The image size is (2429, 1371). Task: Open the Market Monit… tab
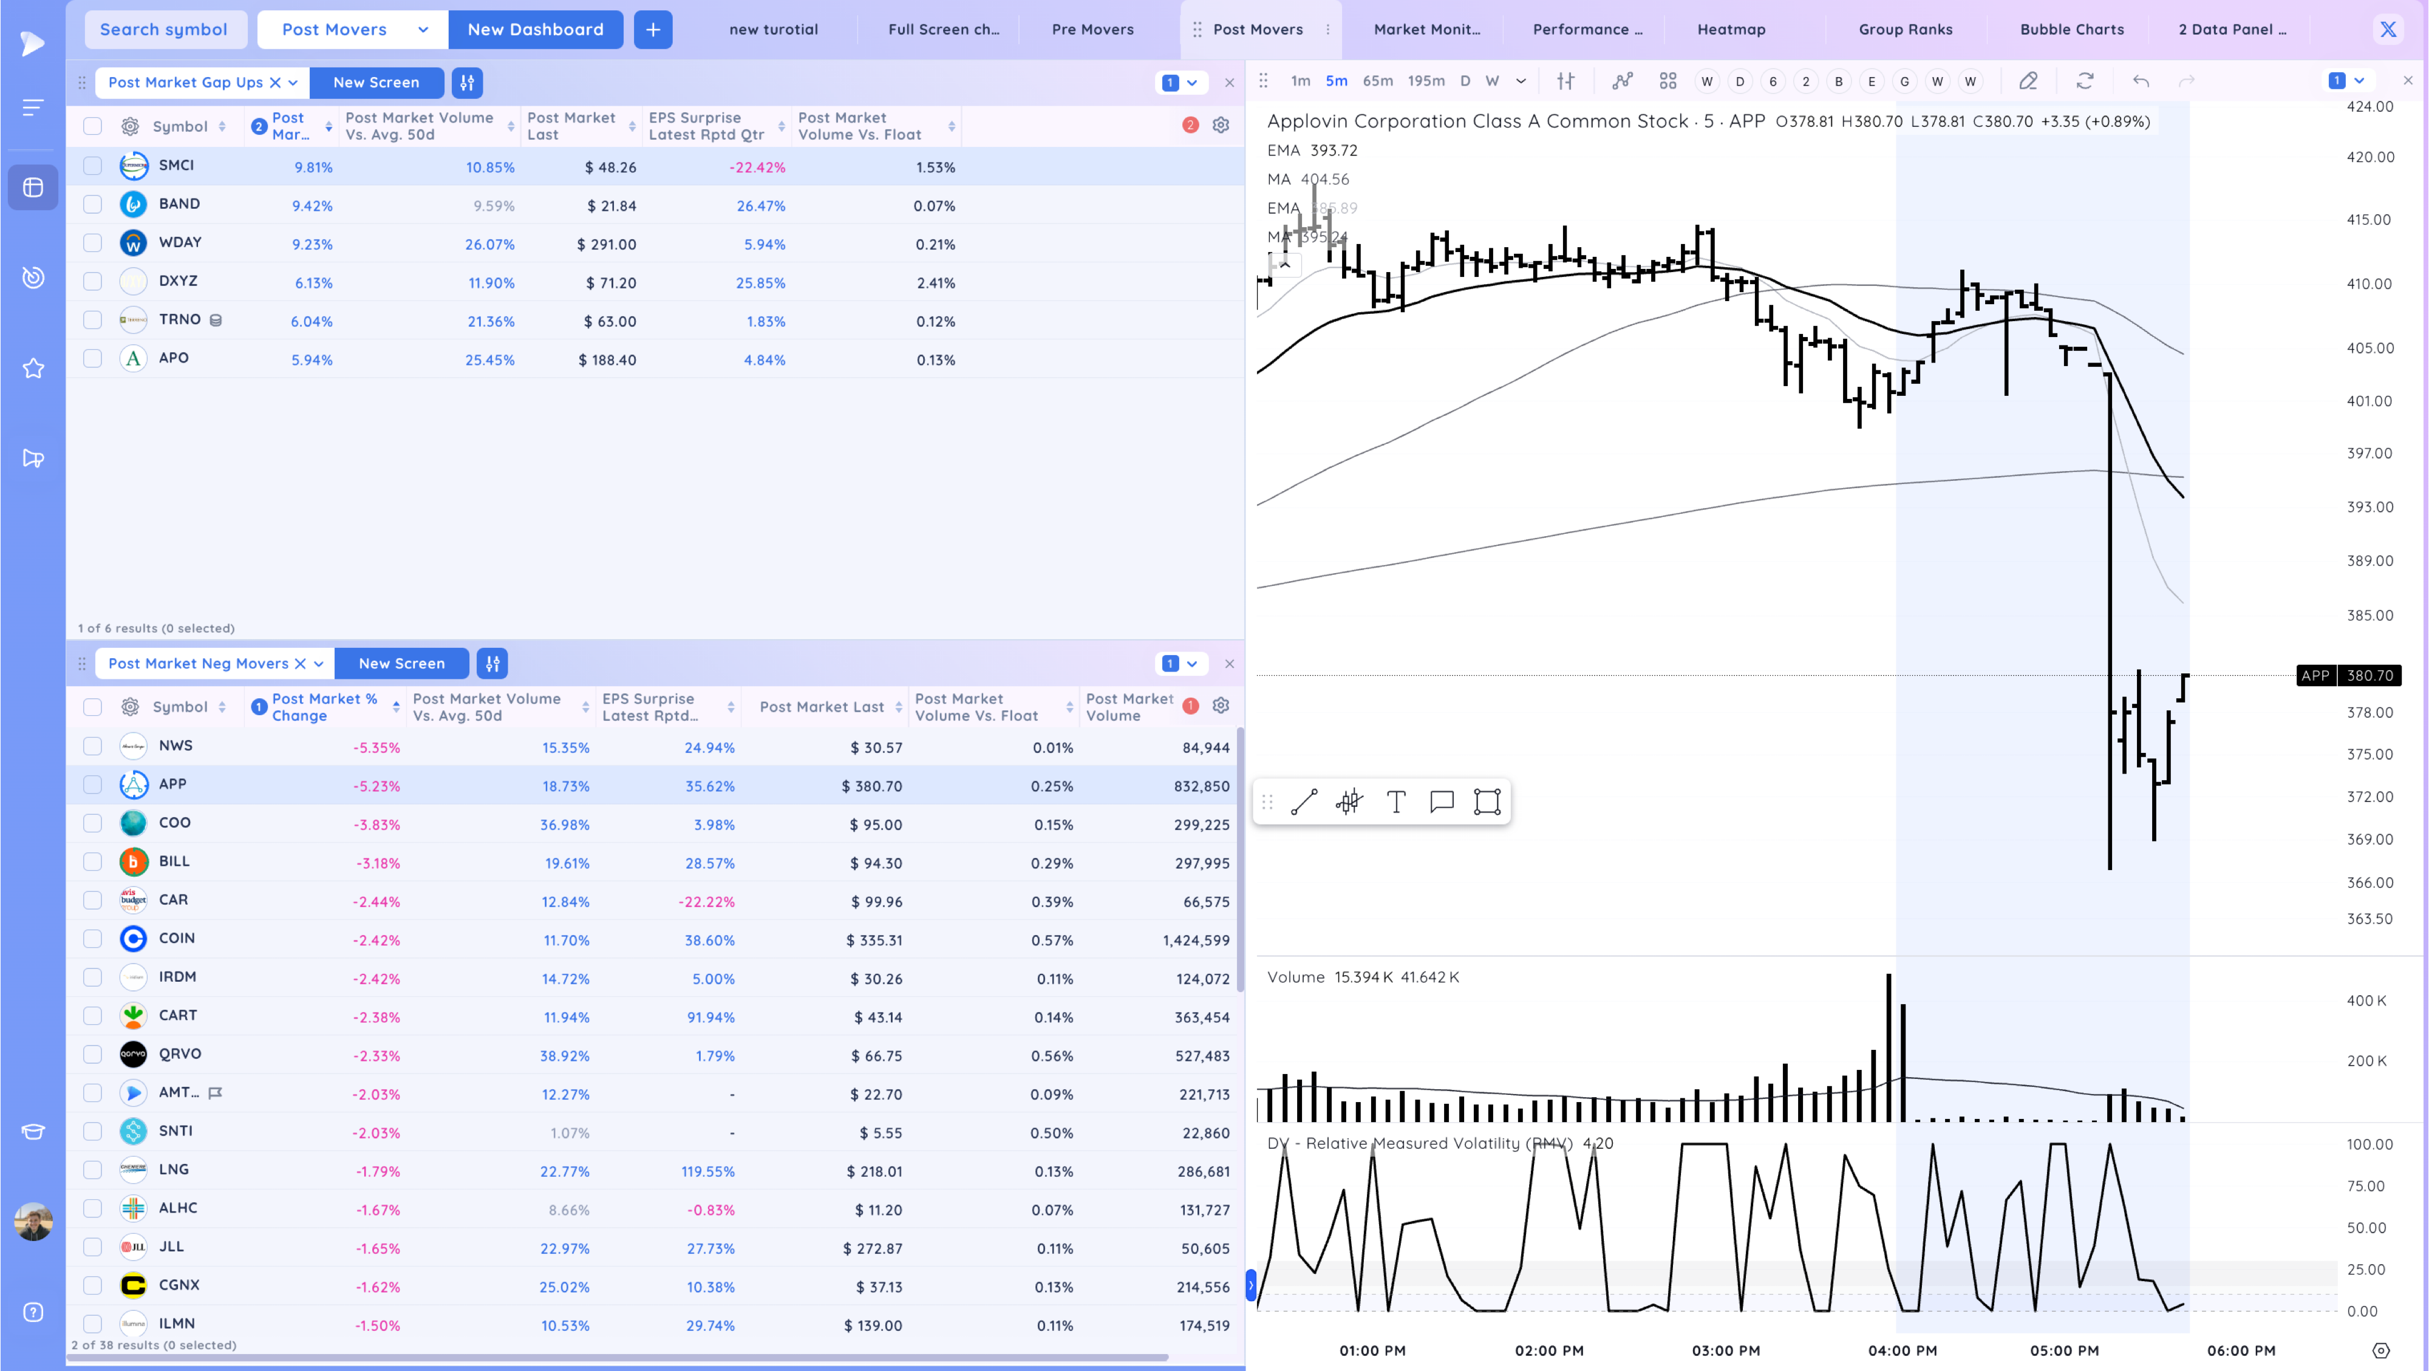1426,29
